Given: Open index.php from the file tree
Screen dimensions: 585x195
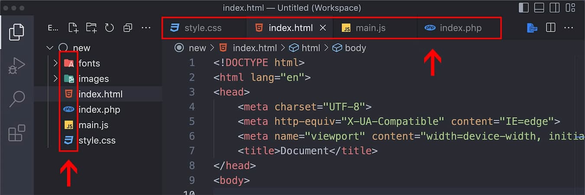Looking at the screenshot, I should 99,110.
